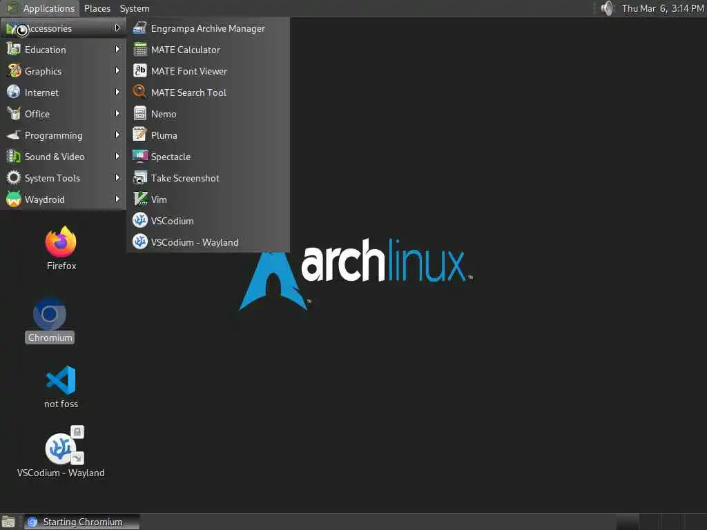Image resolution: width=707 pixels, height=530 pixels.
Task: Expand the System Tools submenu arrow
Action: click(x=117, y=177)
